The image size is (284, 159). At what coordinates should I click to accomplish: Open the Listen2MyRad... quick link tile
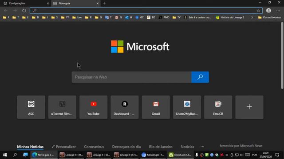(187, 107)
